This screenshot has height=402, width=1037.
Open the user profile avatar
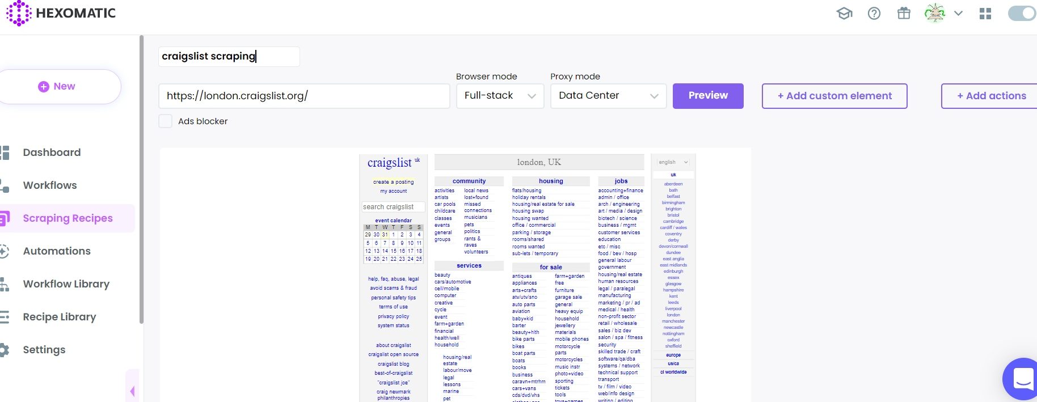pyautogui.click(x=934, y=13)
